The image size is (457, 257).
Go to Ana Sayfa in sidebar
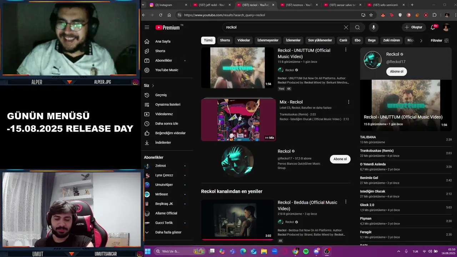(163, 41)
